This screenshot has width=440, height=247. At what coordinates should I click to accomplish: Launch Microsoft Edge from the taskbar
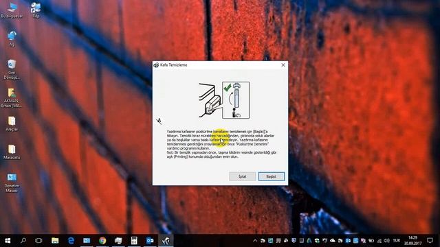[x=71, y=241]
